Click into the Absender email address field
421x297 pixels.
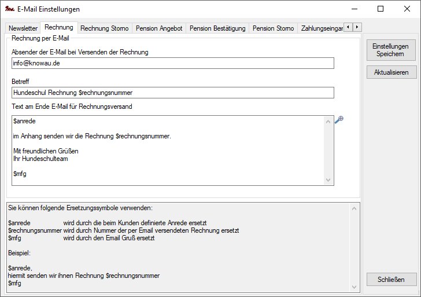click(172, 63)
